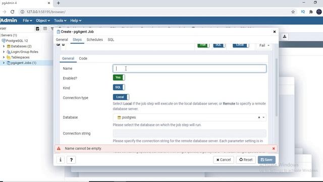Click the Login/Group Roles icon
This screenshot has height=182, width=323.
(x=9, y=52)
